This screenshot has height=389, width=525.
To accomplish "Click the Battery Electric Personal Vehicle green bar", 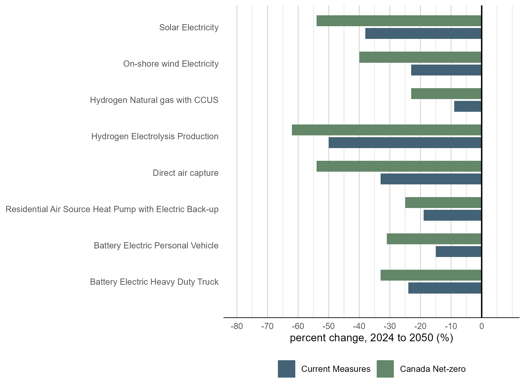I will [434, 239].
